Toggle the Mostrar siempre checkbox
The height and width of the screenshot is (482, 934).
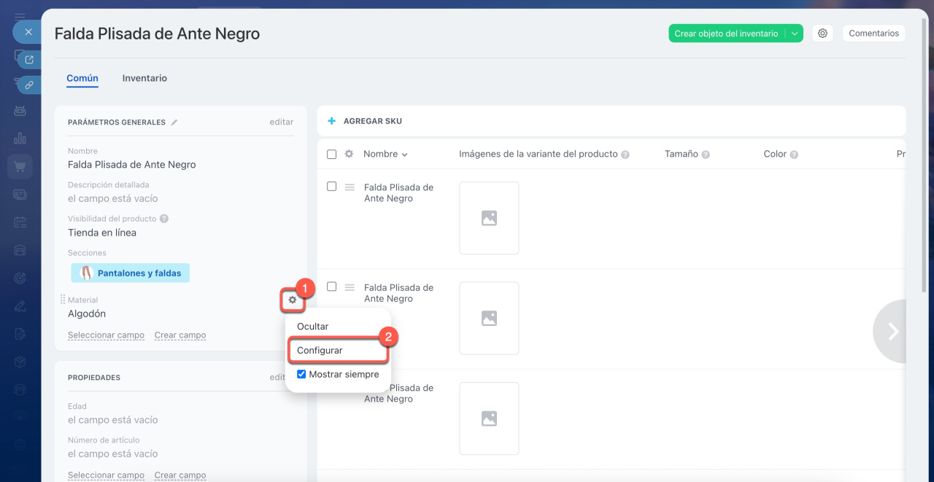301,374
